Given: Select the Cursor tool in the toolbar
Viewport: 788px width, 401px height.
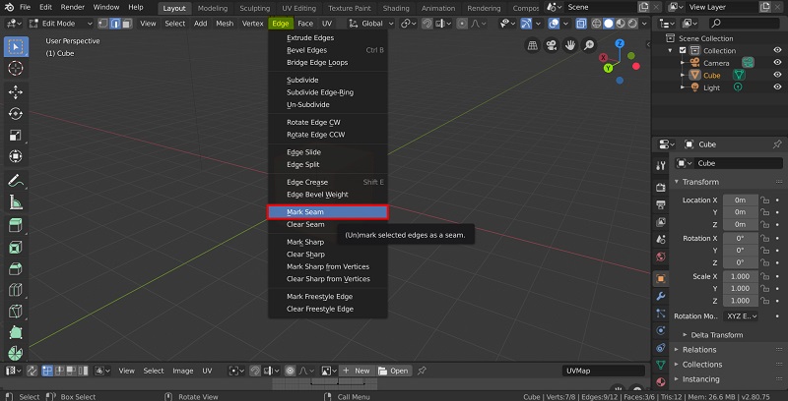Looking at the screenshot, I should coord(16,68).
